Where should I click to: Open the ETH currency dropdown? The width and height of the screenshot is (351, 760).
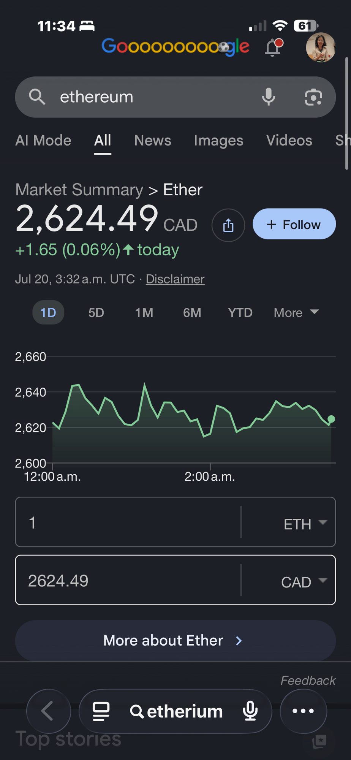pyautogui.click(x=305, y=524)
